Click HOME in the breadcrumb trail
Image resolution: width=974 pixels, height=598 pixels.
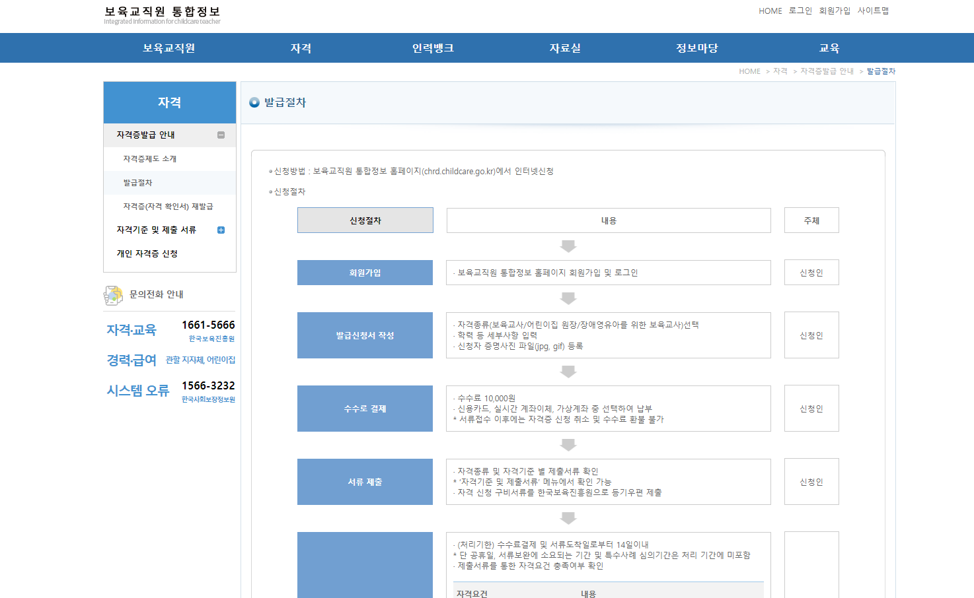pos(749,71)
